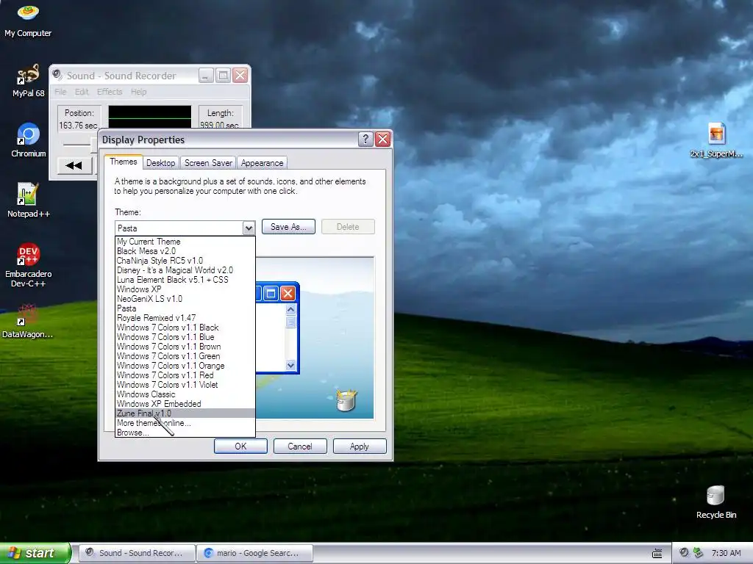Viewport: 753px width, 564px height.
Task: Select Windows 7 Colors v1.1 Blue
Action: tap(185, 337)
